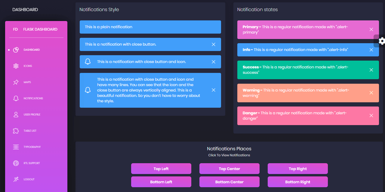Close the multi-line notification with icon
385x192 pixels.
pyautogui.click(x=214, y=90)
